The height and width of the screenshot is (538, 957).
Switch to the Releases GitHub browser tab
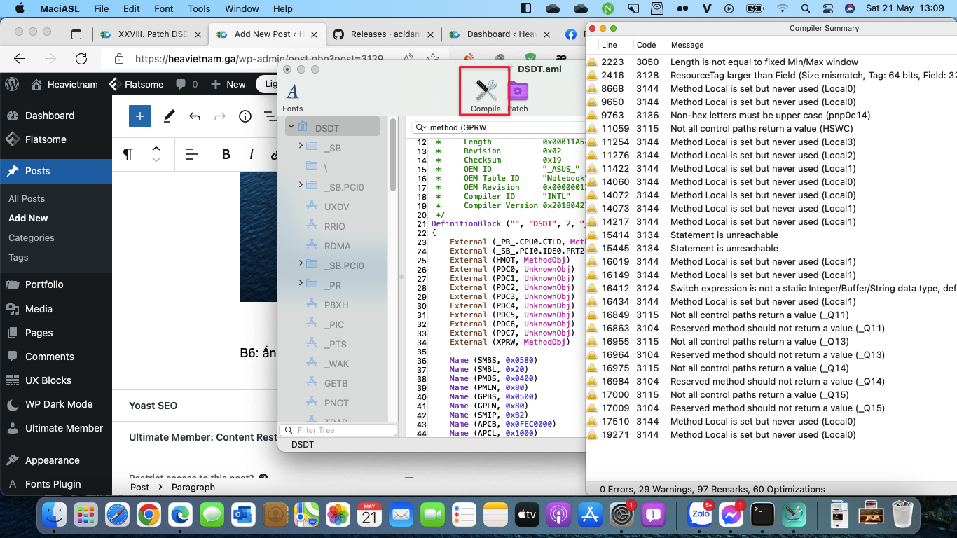click(x=378, y=34)
